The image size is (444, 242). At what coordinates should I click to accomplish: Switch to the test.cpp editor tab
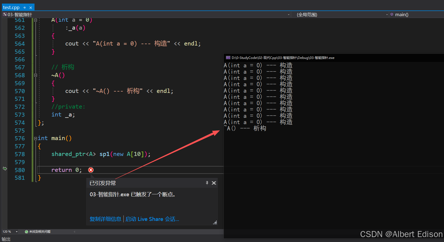[11, 7]
